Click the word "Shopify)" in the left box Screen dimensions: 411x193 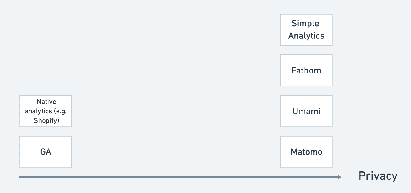pos(46,121)
